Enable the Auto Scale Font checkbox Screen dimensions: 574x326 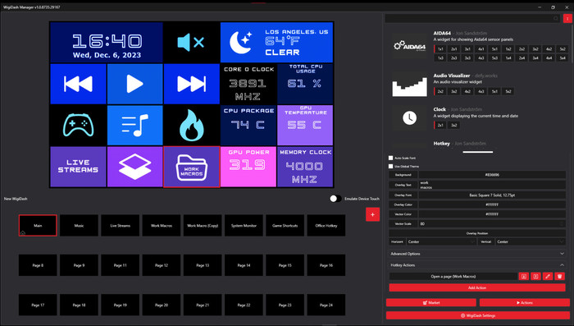[x=390, y=158]
